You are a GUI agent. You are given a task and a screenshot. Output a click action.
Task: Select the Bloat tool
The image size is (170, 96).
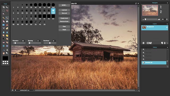tap(3, 46)
